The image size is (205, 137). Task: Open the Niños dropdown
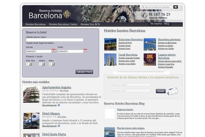pos(52,64)
